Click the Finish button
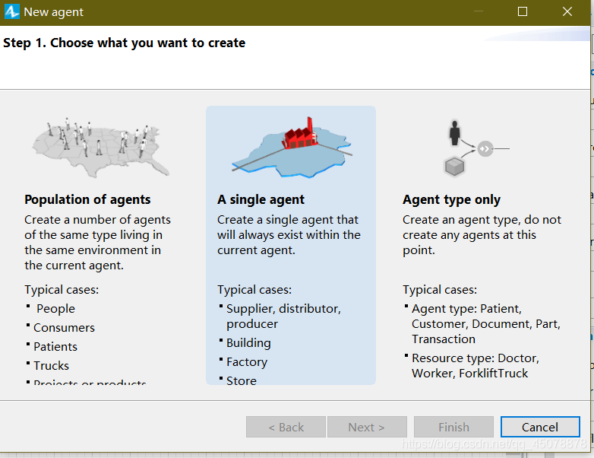The width and height of the screenshot is (594, 458). (x=453, y=427)
